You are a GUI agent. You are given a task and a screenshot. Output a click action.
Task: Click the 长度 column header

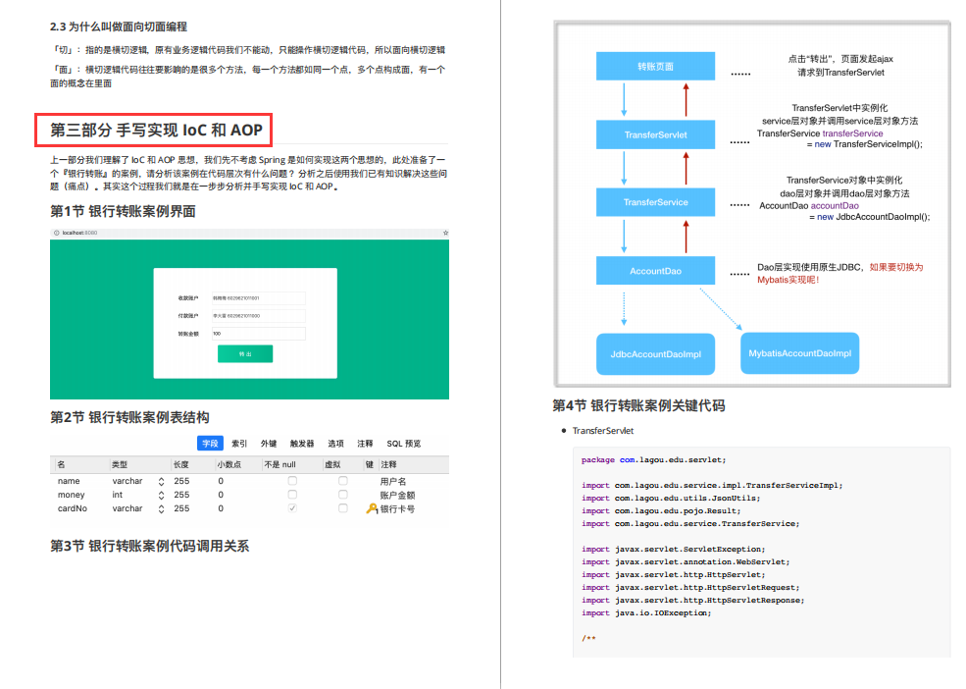(180, 464)
